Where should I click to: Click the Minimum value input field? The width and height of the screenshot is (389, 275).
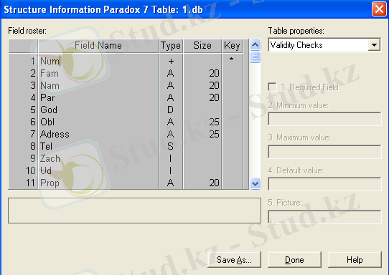click(x=324, y=119)
